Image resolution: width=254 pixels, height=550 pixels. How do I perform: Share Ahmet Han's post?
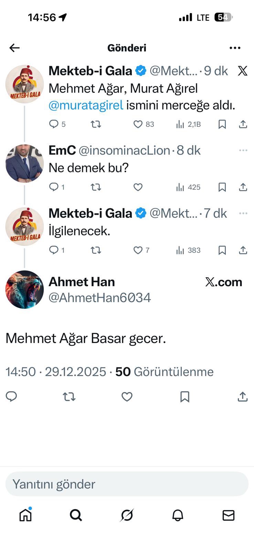tap(243, 397)
